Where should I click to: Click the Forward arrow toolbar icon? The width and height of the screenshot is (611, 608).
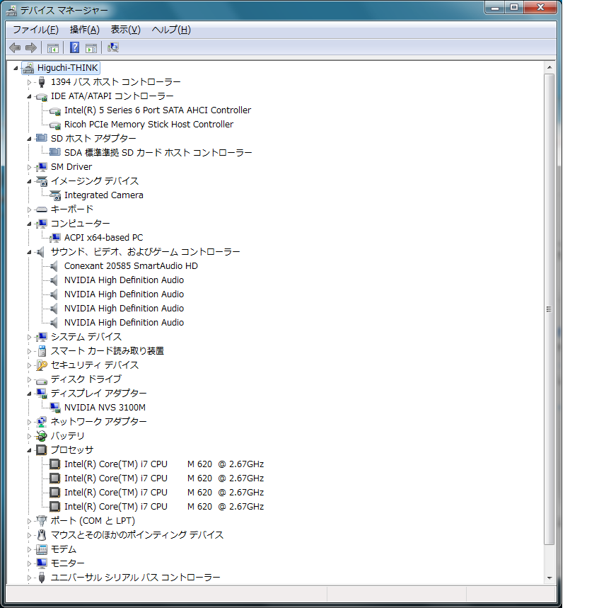pos(31,48)
